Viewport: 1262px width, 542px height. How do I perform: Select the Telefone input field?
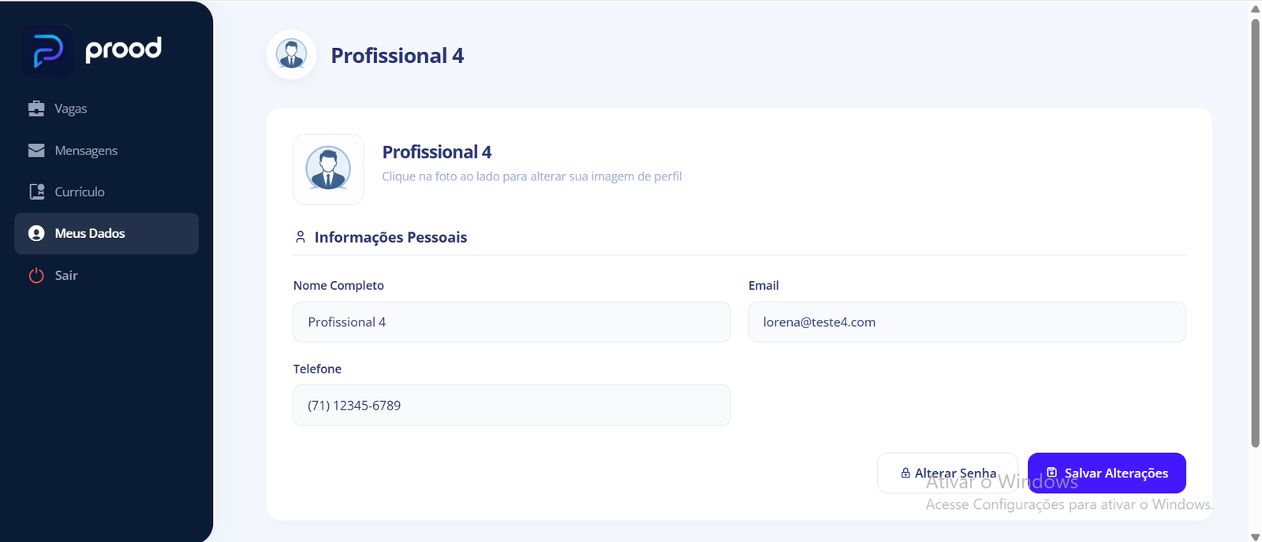pyautogui.click(x=512, y=406)
